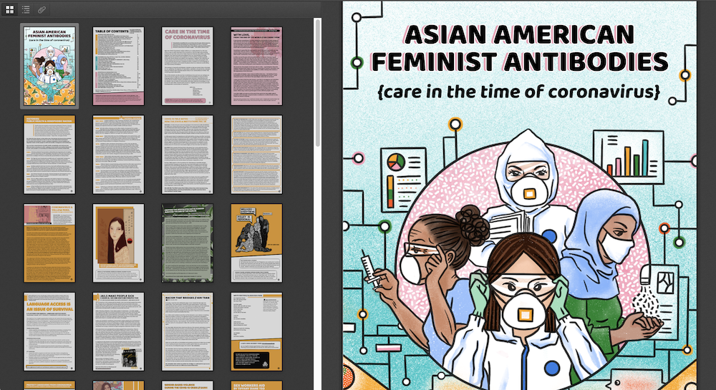Open the attachments paperclip panel
716x390 pixels.
pos(41,9)
